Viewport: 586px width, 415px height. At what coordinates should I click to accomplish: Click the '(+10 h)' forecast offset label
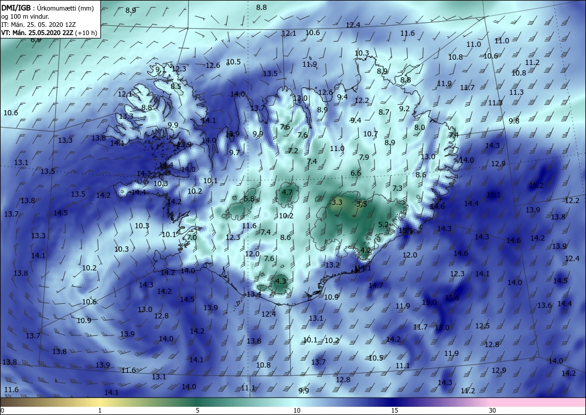pyautogui.click(x=86, y=33)
